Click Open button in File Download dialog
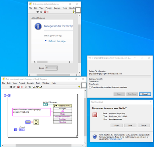Image resolution: width=154 pixels, height=147 pixels. 117,125
